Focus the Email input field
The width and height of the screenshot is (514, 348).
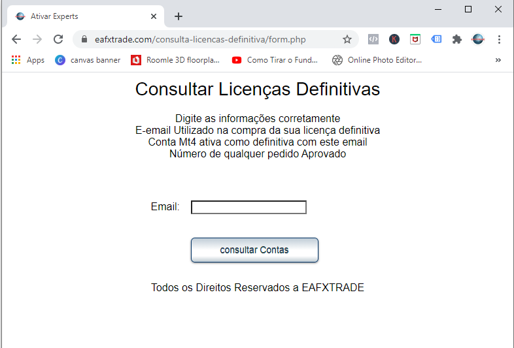point(248,207)
